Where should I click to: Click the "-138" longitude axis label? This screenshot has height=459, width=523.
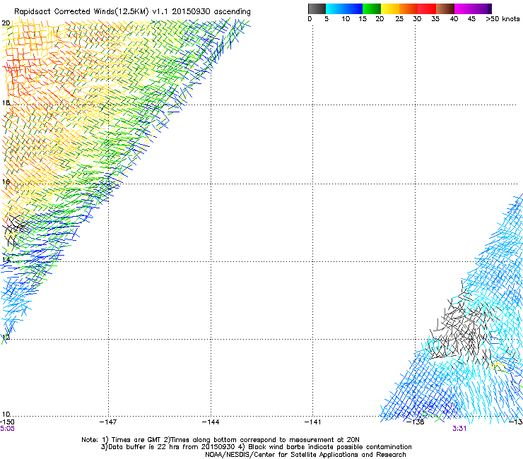[416, 422]
